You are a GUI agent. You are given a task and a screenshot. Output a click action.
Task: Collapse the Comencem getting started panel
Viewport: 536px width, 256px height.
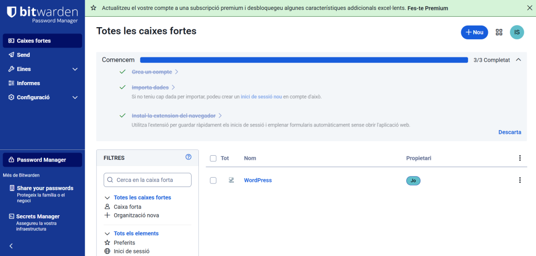tap(518, 60)
